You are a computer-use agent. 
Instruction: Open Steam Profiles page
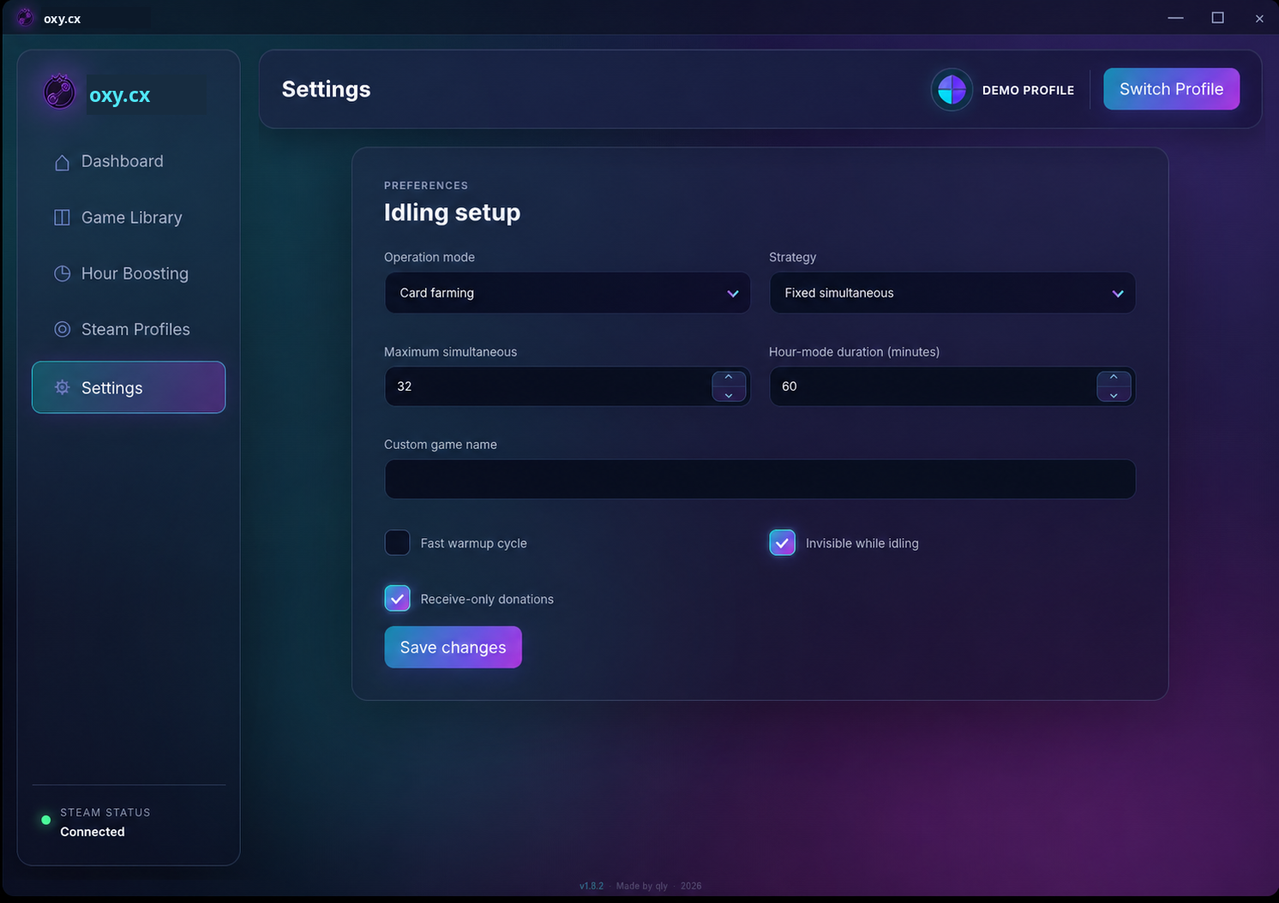point(129,329)
